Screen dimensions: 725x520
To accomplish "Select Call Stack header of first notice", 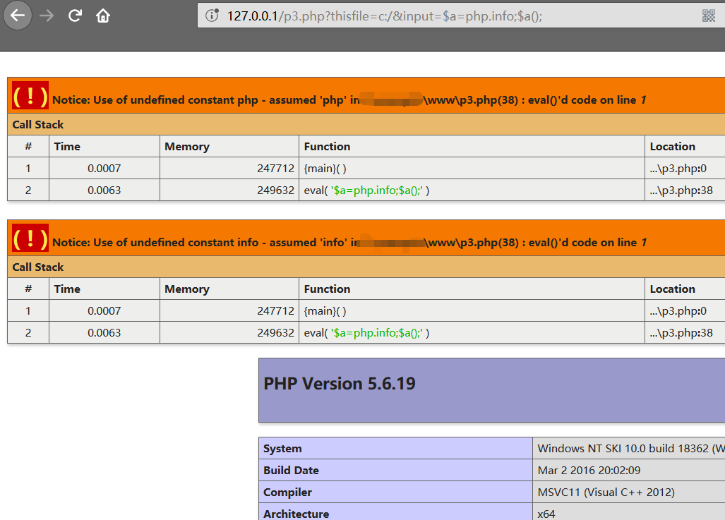I will pyautogui.click(x=38, y=125).
